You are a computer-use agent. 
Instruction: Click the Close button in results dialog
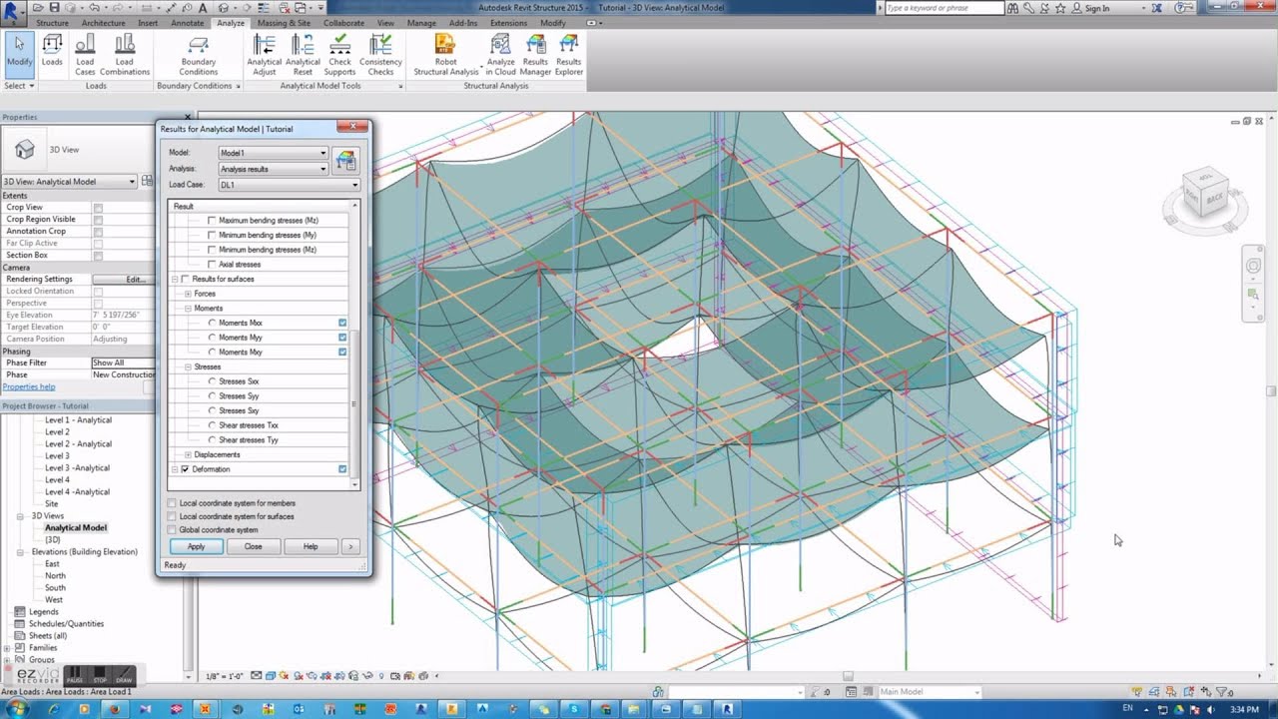tap(253, 546)
